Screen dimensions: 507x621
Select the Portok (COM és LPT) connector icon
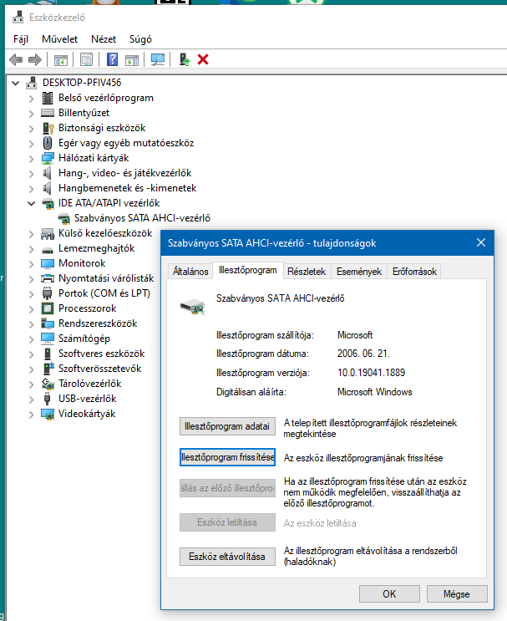click(47, 293)
